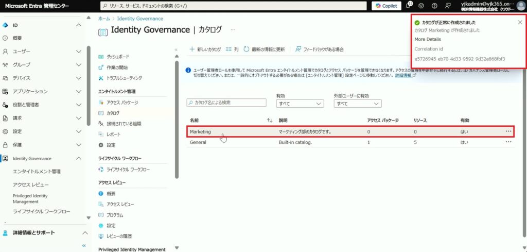The height and width of the screenshot is (252, 527).
Task: Collapse the 詳細情報とサポート section
Action: pos(85,233)
